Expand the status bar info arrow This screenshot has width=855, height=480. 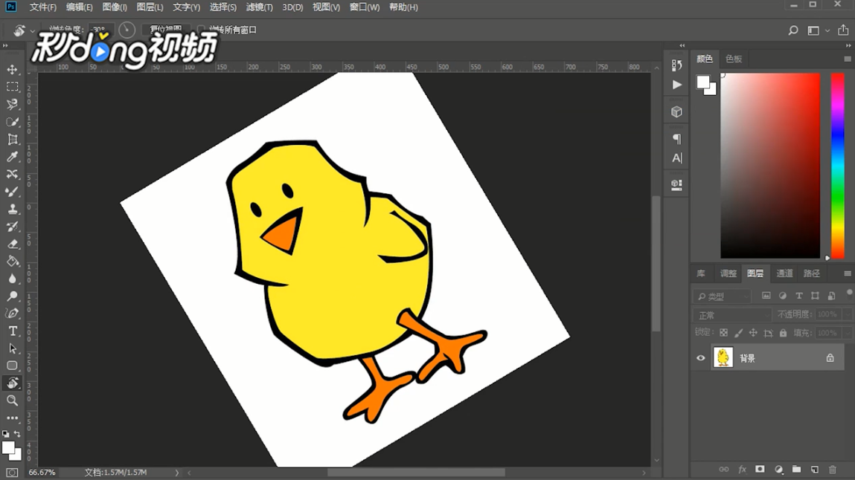pos(176,473)
